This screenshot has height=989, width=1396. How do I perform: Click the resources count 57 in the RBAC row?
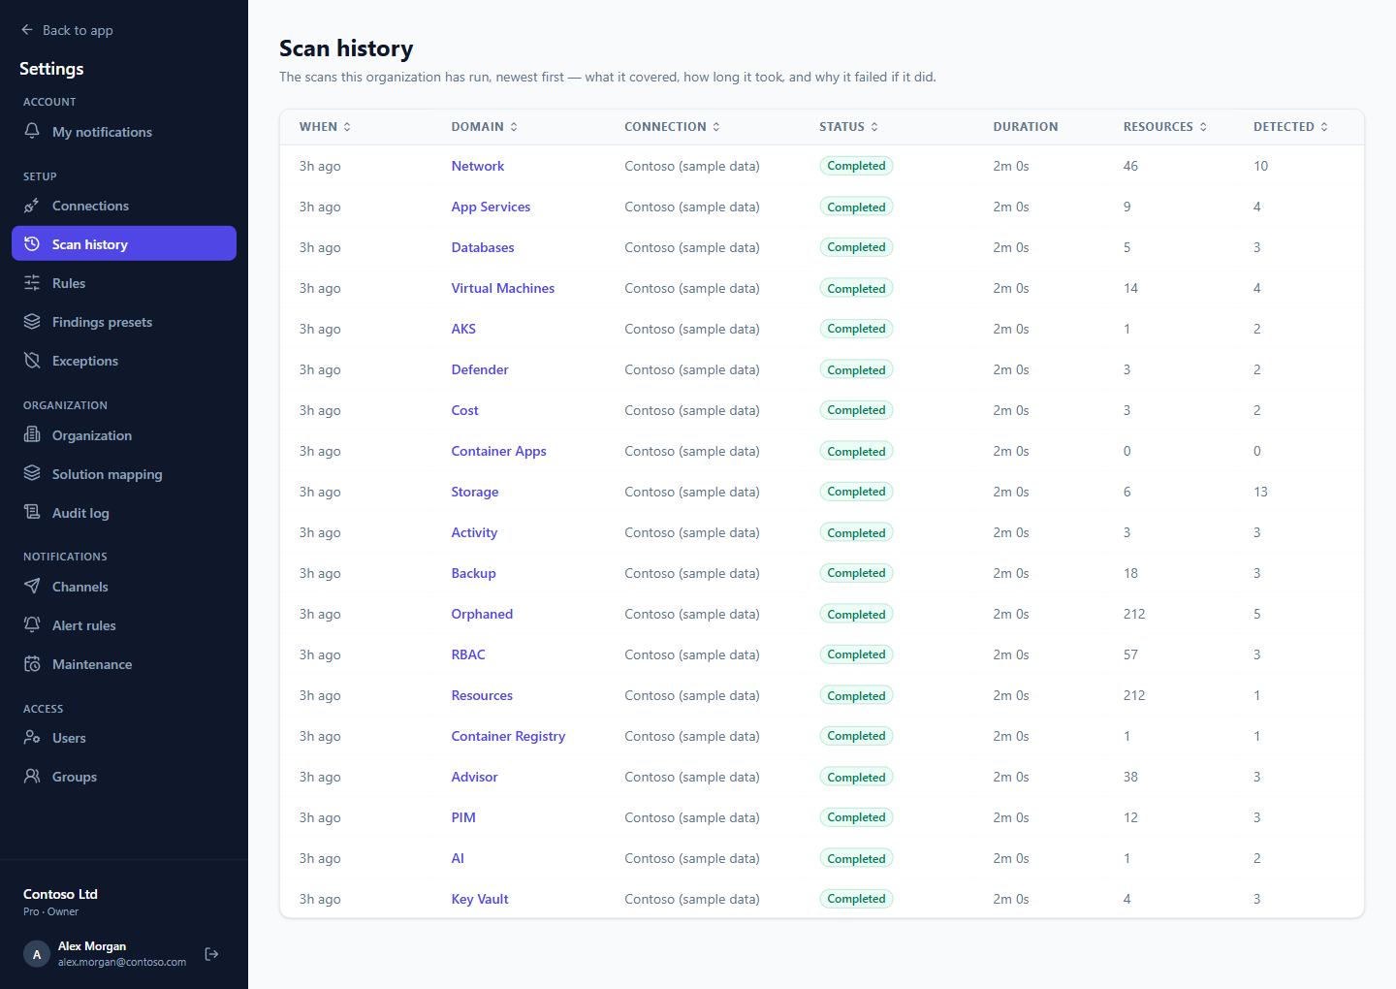pyautogui.click(x=1130, y=654)
